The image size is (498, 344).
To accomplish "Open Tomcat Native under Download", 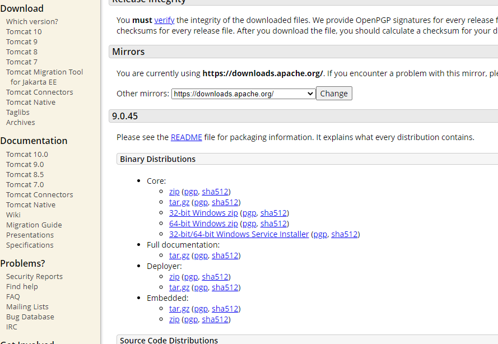I will (31, 103).
